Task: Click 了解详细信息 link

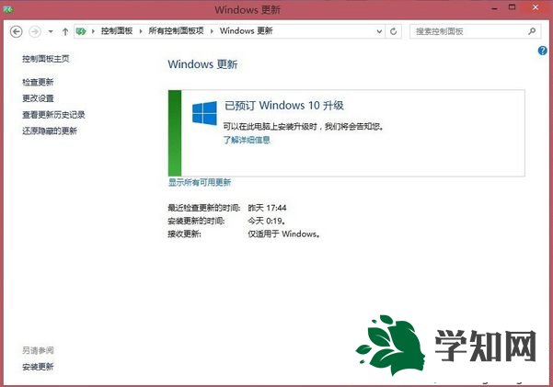Action: [247, 140]
